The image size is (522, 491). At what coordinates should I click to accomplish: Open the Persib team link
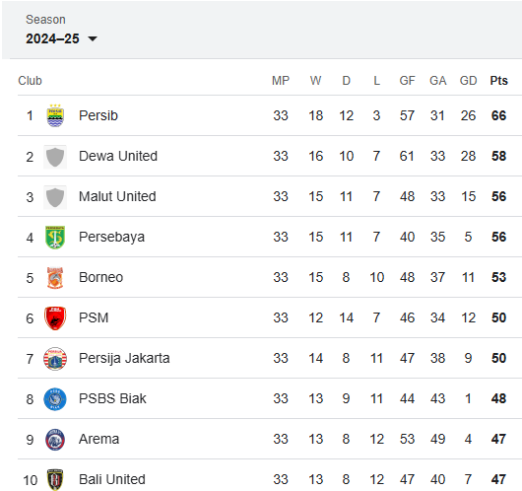pos(98,115)
